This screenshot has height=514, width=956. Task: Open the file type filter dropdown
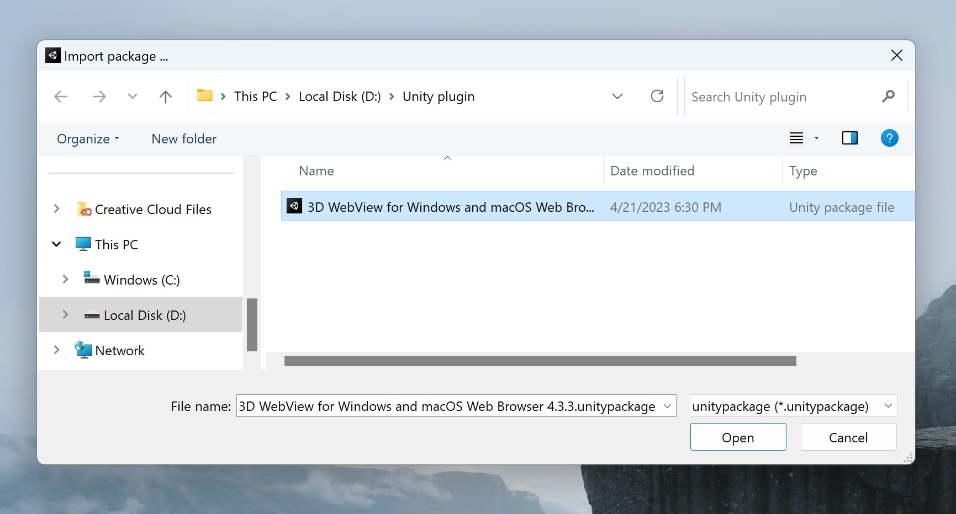coord(889,406)
